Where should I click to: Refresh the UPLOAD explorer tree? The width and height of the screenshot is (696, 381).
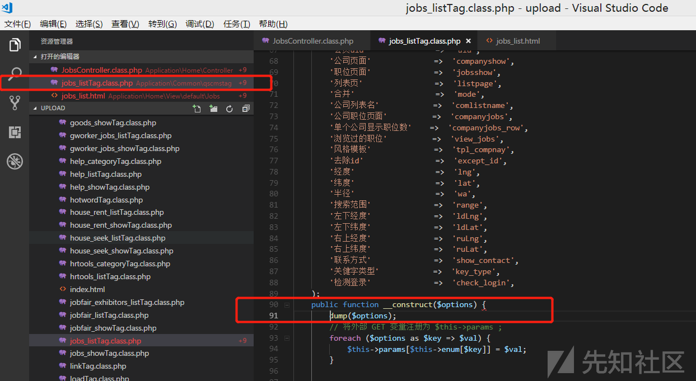click(x=229, y=109)
